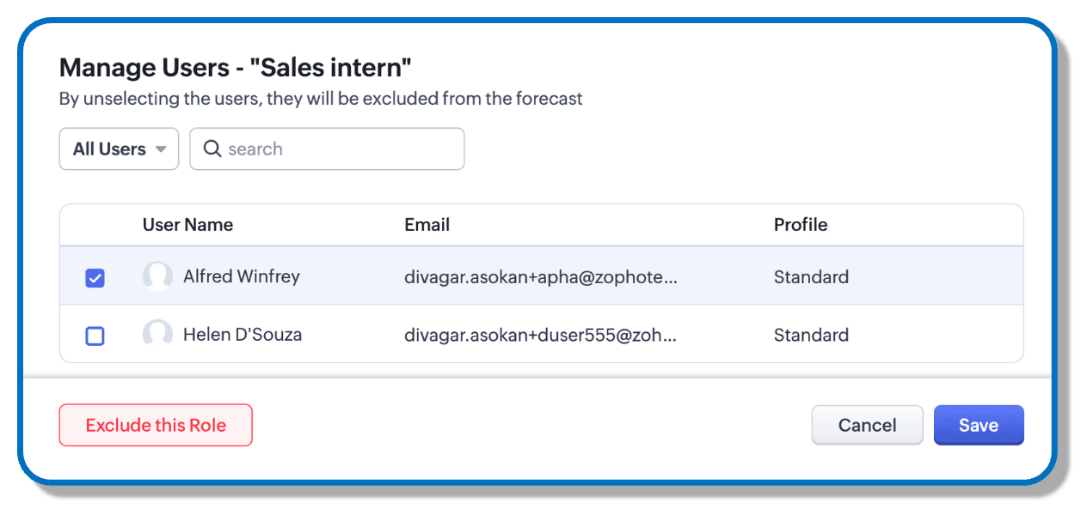This screenshot has height=515, width=1087.
Task: Click Helen D'Souza's email address
Action: coord(540,336)
